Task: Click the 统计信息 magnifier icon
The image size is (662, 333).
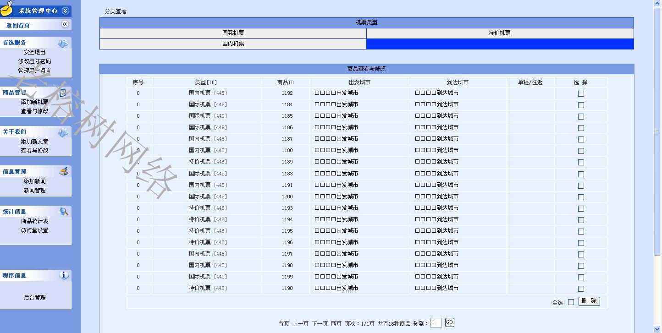Action: pyautogui.click(x=64, y=212)
